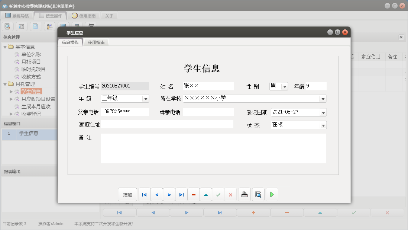This screenshot has height=230, width=408.
Task: Select 收费登记 in the sidebar tree
Action: pos(32,114)
